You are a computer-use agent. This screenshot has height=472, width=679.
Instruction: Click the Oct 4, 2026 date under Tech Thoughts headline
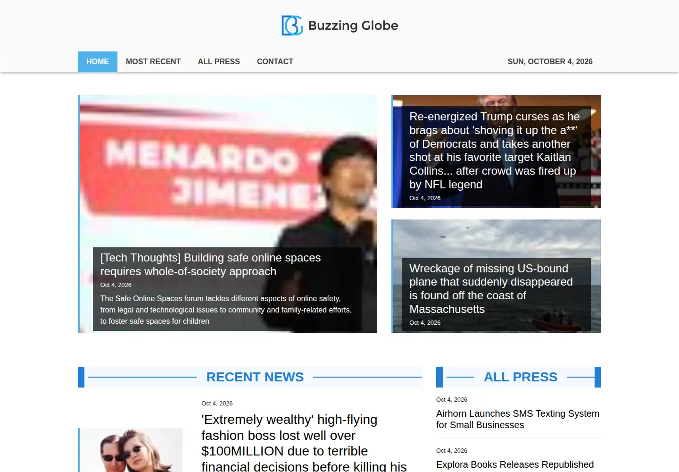pyautogui.click(x=116, y=285)
